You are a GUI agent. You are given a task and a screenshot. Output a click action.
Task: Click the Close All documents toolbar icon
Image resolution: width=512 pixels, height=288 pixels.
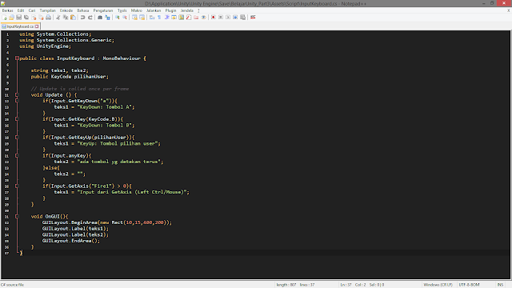tap(41, 18)
